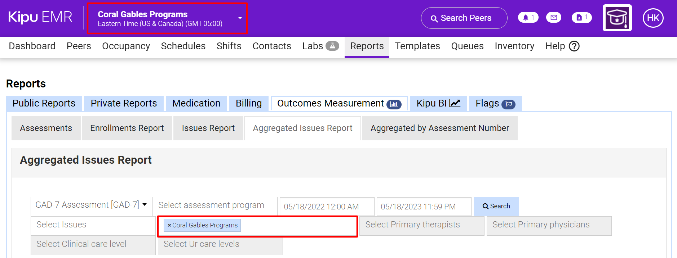Click the Labs flask icon
The image size is (677, 258).
(x=332, y=46)
